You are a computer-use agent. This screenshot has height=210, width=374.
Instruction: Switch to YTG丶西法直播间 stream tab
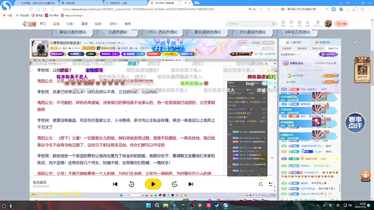click(162, 32)
